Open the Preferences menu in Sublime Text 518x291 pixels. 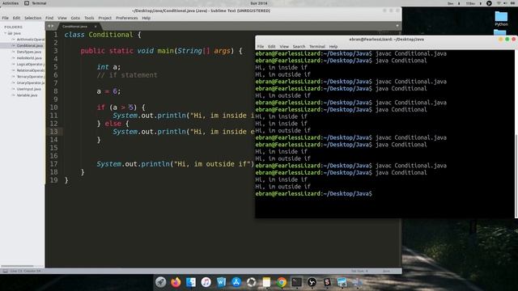pyautogui.click(x=126, y=18)
